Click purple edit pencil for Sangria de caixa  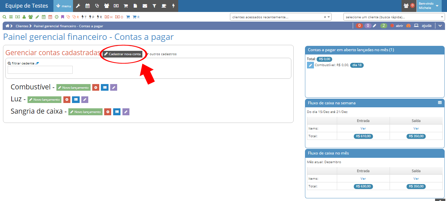click(126, 112)
